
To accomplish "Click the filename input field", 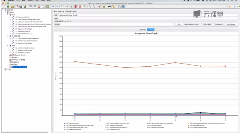I will pos(117,24).
